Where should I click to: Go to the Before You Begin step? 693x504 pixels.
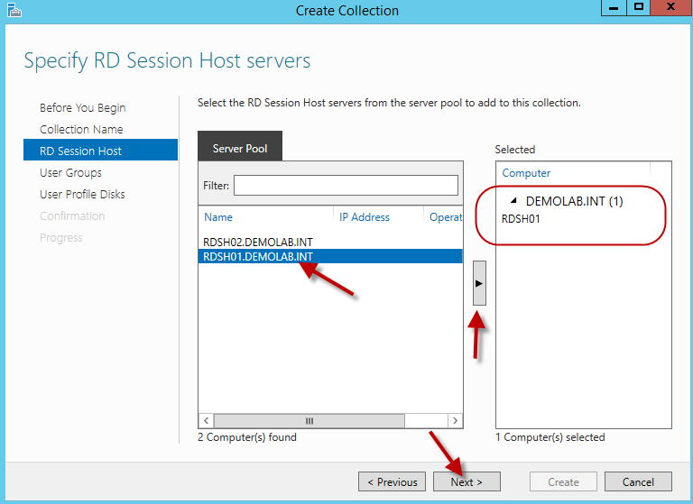[x=82, y=108]
